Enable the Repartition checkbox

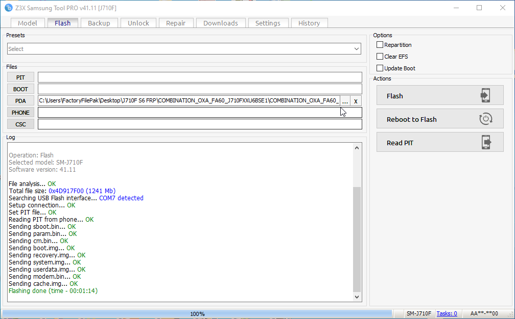pyautogui.click(x=380, y=44)
